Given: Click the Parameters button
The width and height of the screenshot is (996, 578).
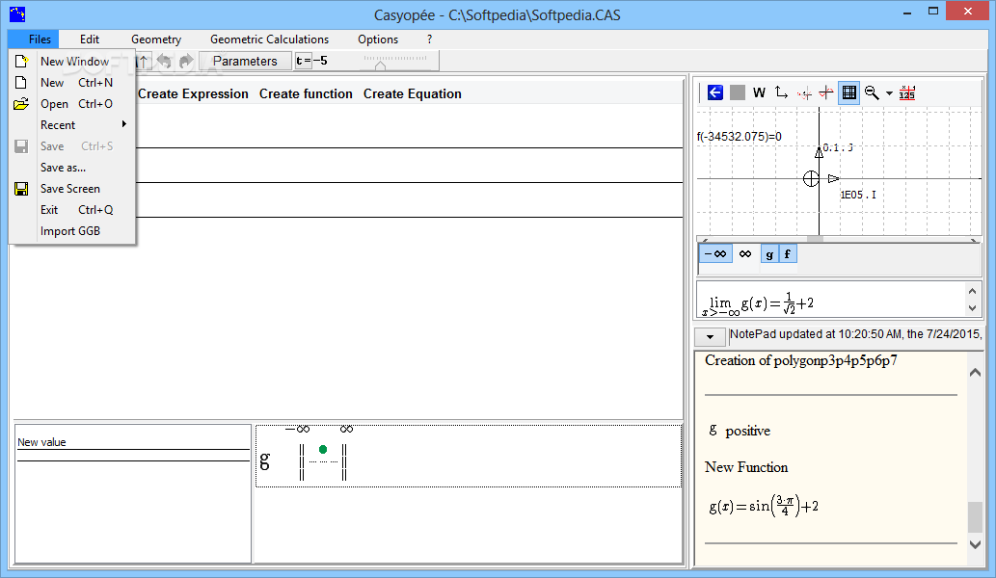Looking at the screenshot, I should 245,61.
